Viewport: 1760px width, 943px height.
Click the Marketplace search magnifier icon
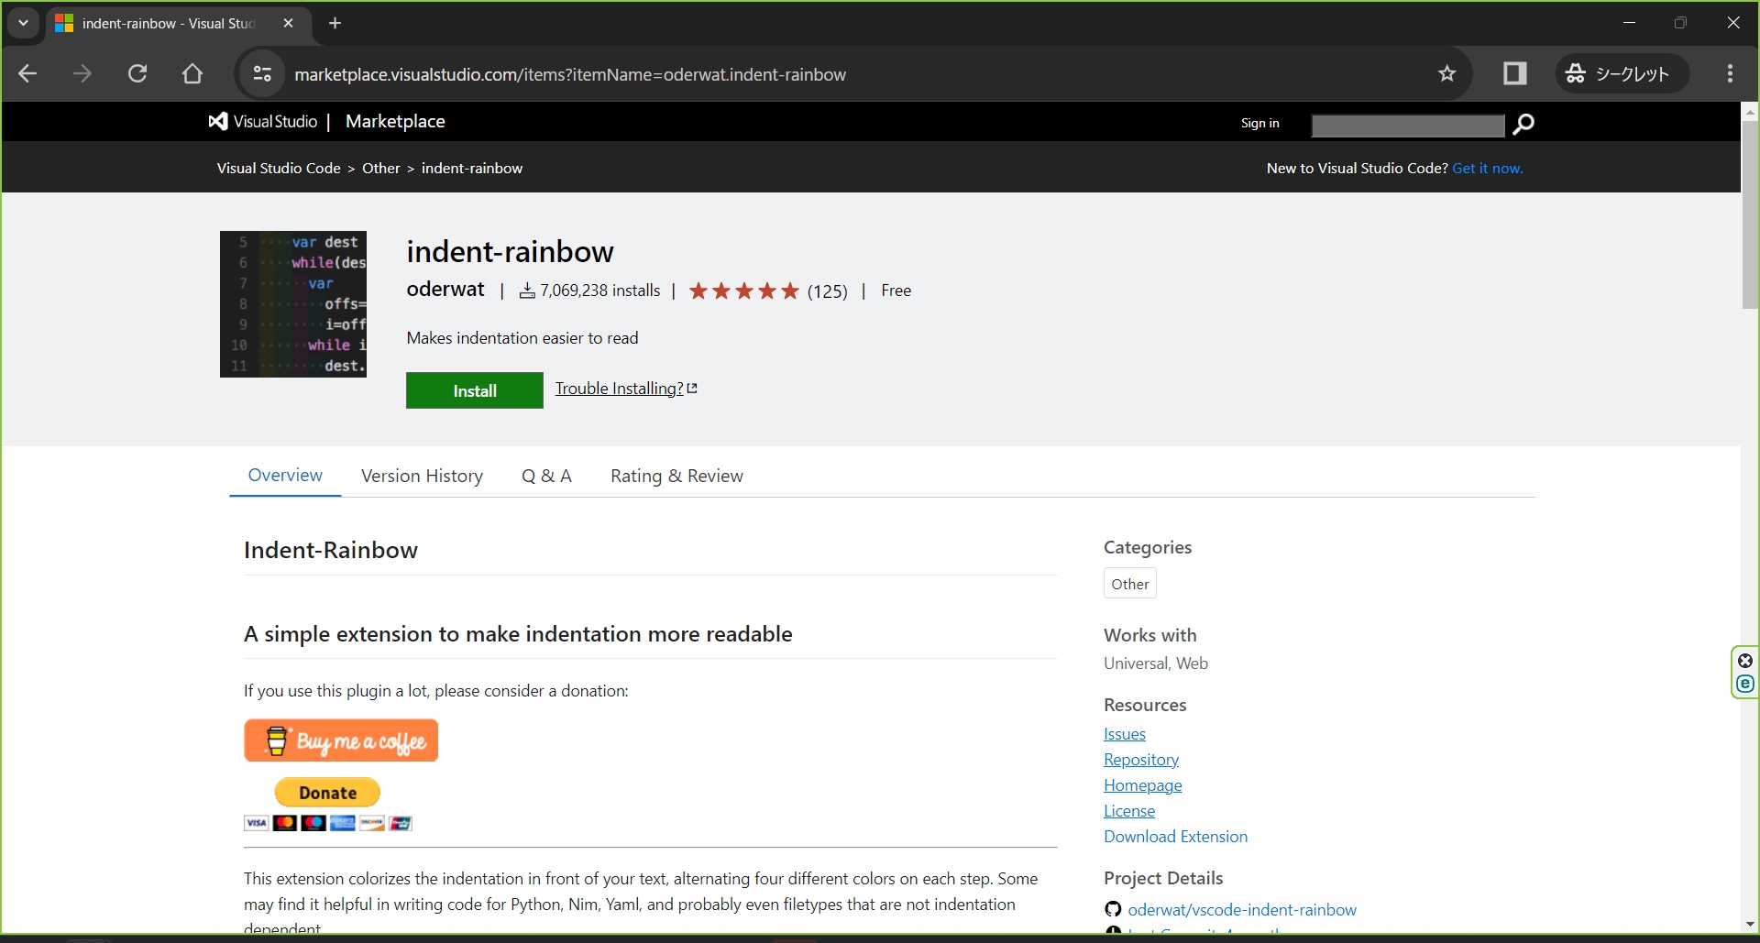point(1523,124)
